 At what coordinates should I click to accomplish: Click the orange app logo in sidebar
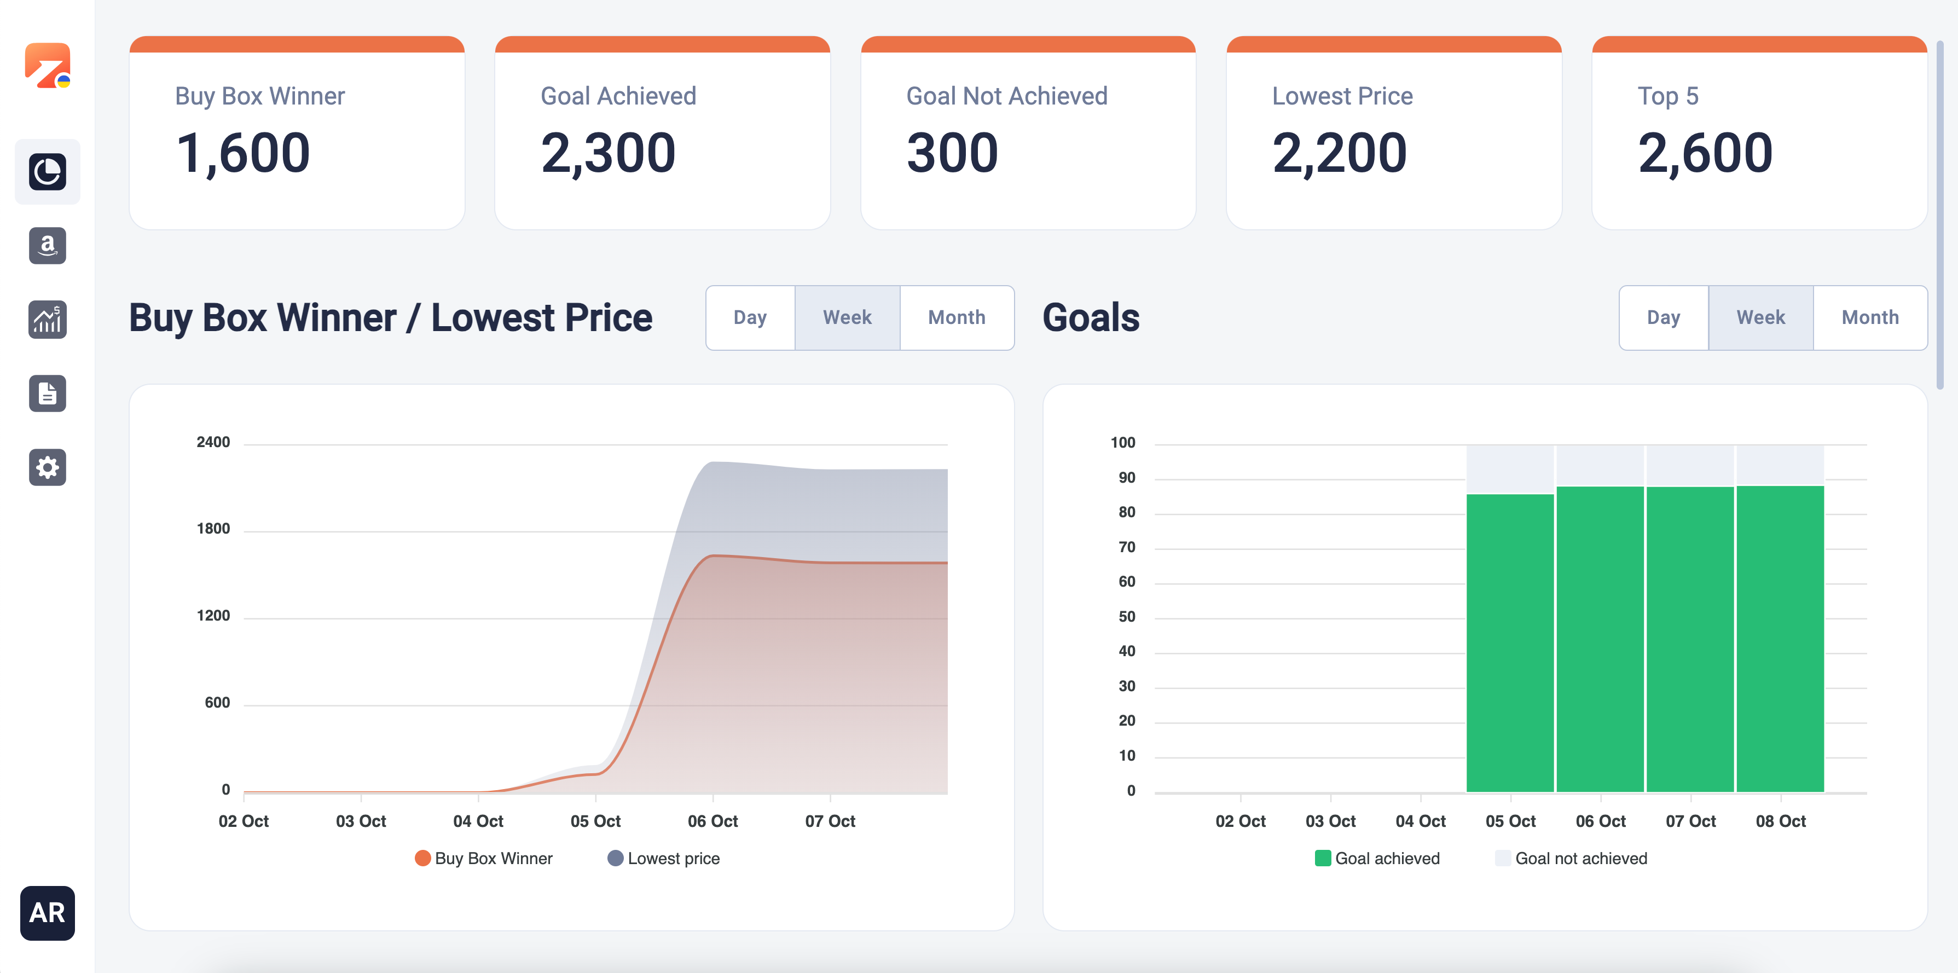tap(47, 66)
